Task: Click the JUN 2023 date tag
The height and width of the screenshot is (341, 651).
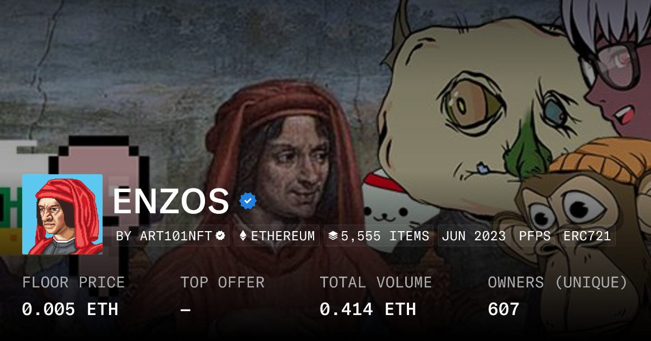Action: tap(474, 236)
